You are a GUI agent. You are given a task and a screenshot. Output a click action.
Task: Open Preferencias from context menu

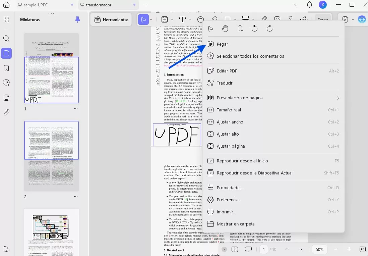click(x=273, y=200)
